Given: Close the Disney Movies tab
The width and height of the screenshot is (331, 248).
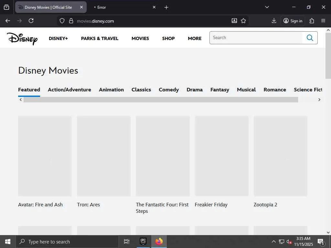Looking at the screenshot, I should coord(81,7).
